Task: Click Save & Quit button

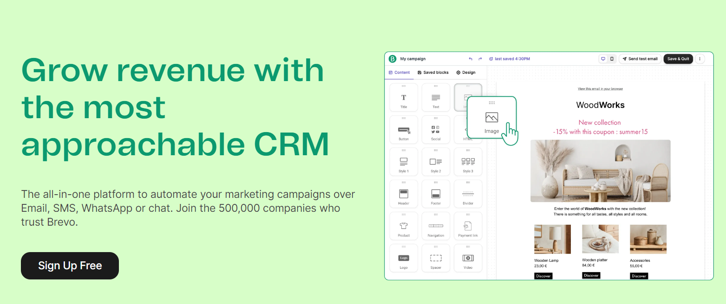Action: pyautogui.click(x=678, y=59)
